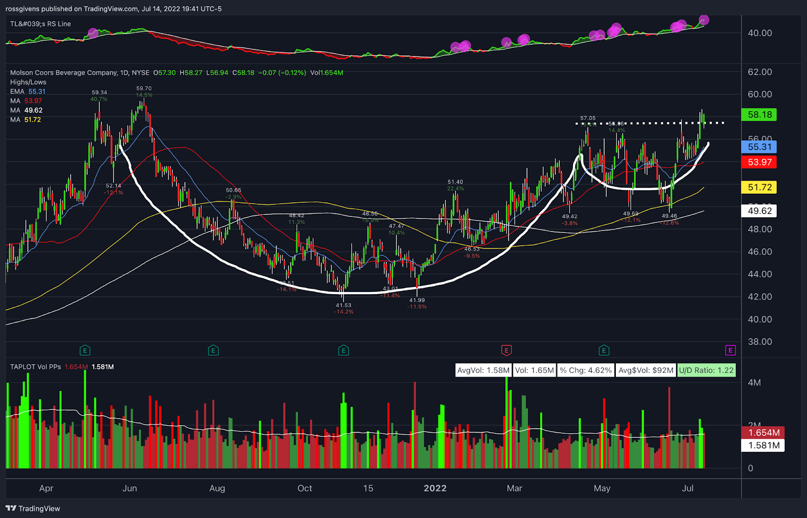Screen dimensions: 807x518
Task: Select the Jun label on the time axis
Action: [130, 488]
